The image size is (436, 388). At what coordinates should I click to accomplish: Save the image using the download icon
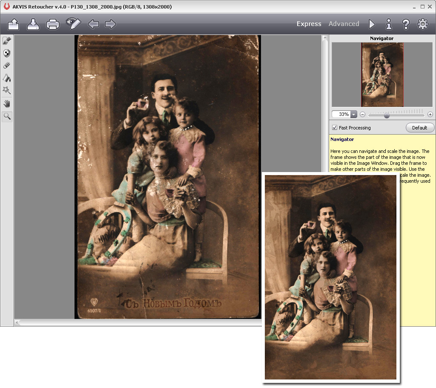tap(33, 24)
